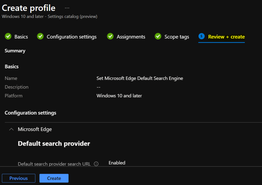Click the 'Windows 10 and later - Settings catalog (preview)' subtitle
Screen dimensions: 262x185
(x=50, y=16)
